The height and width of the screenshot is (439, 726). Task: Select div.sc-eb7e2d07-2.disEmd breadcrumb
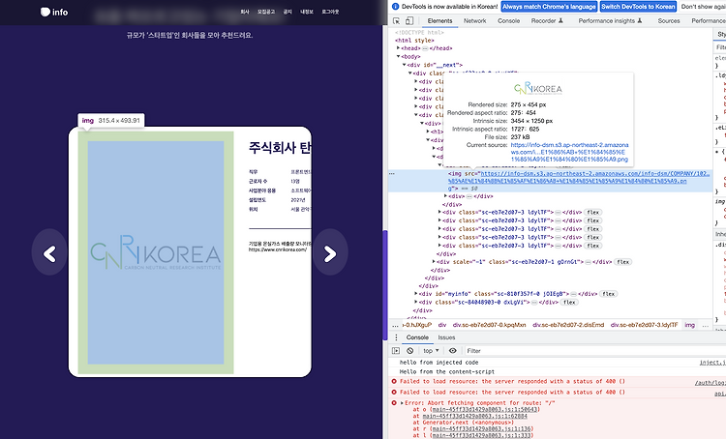568,325
